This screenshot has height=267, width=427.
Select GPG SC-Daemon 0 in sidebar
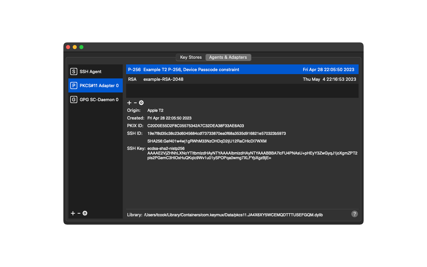(99, 99)
